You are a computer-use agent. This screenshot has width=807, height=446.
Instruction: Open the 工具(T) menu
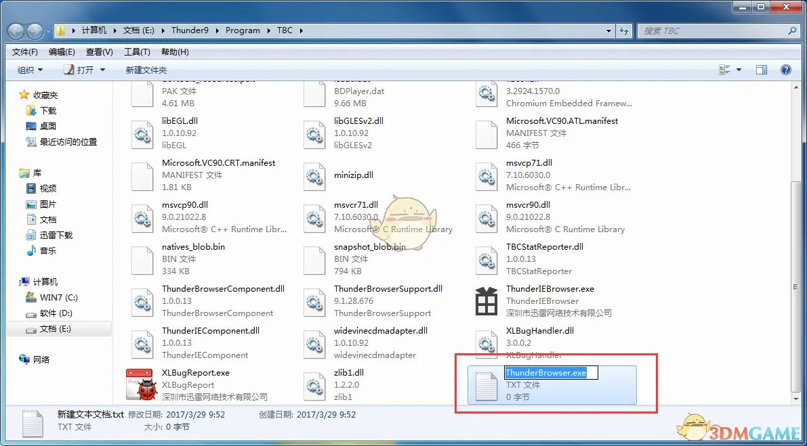[137, 52]
